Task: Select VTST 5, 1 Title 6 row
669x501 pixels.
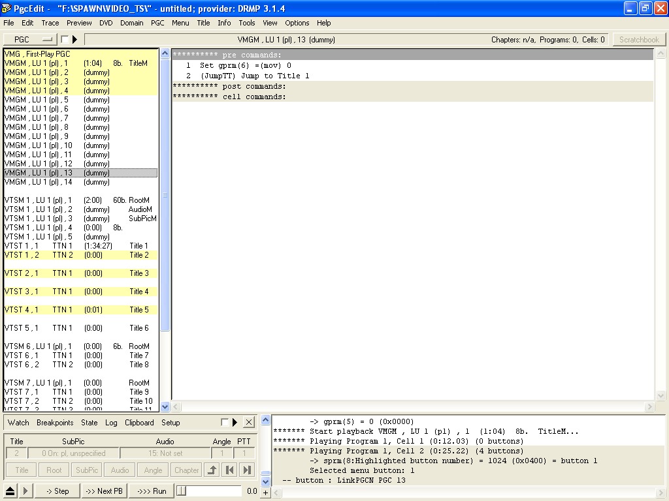Action: (80, 328)
